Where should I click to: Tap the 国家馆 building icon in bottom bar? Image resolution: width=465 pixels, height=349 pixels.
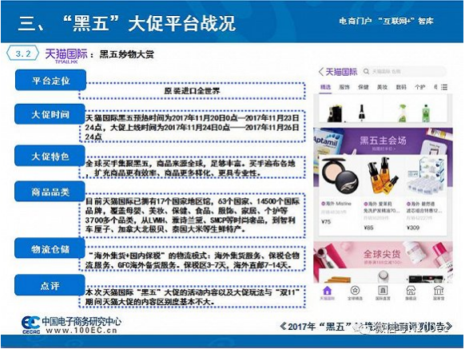pyautogui.click(x=439, y=290)
